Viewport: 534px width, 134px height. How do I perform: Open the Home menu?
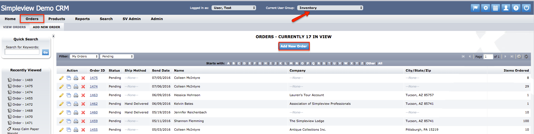10,19
